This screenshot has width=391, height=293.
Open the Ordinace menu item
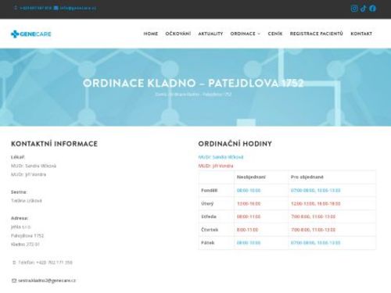(x=243, y=34)
